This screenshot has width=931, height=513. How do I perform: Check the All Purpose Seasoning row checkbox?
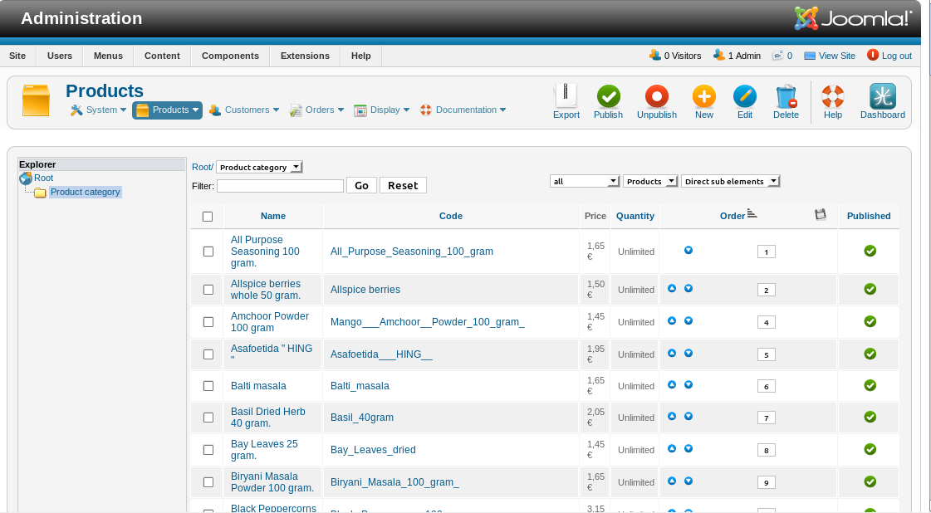(x=208, y=252)
